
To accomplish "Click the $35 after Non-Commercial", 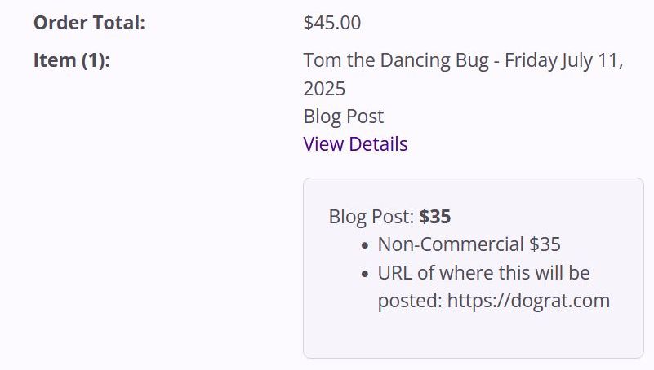I will 545,244.
